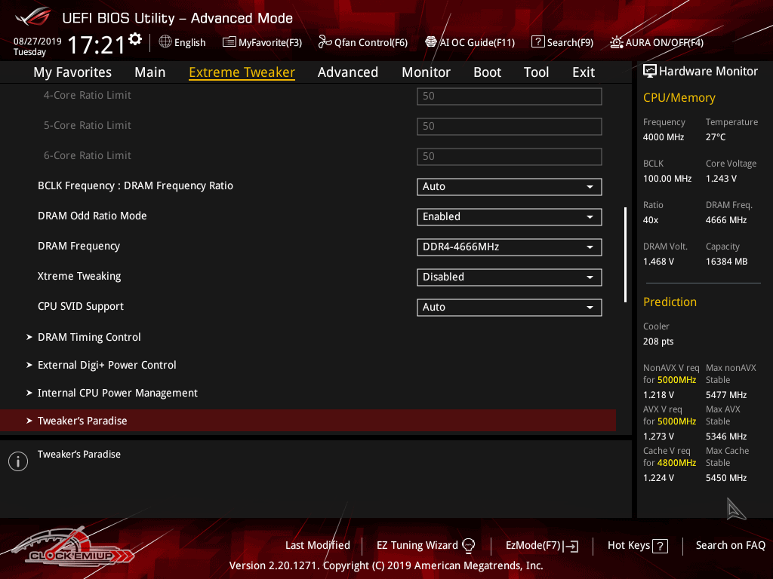Image resolution: width=773 pixels, height=579 pixels.
Task: Expand DRAM Timing Control submenu
Action: coord(89,338)
